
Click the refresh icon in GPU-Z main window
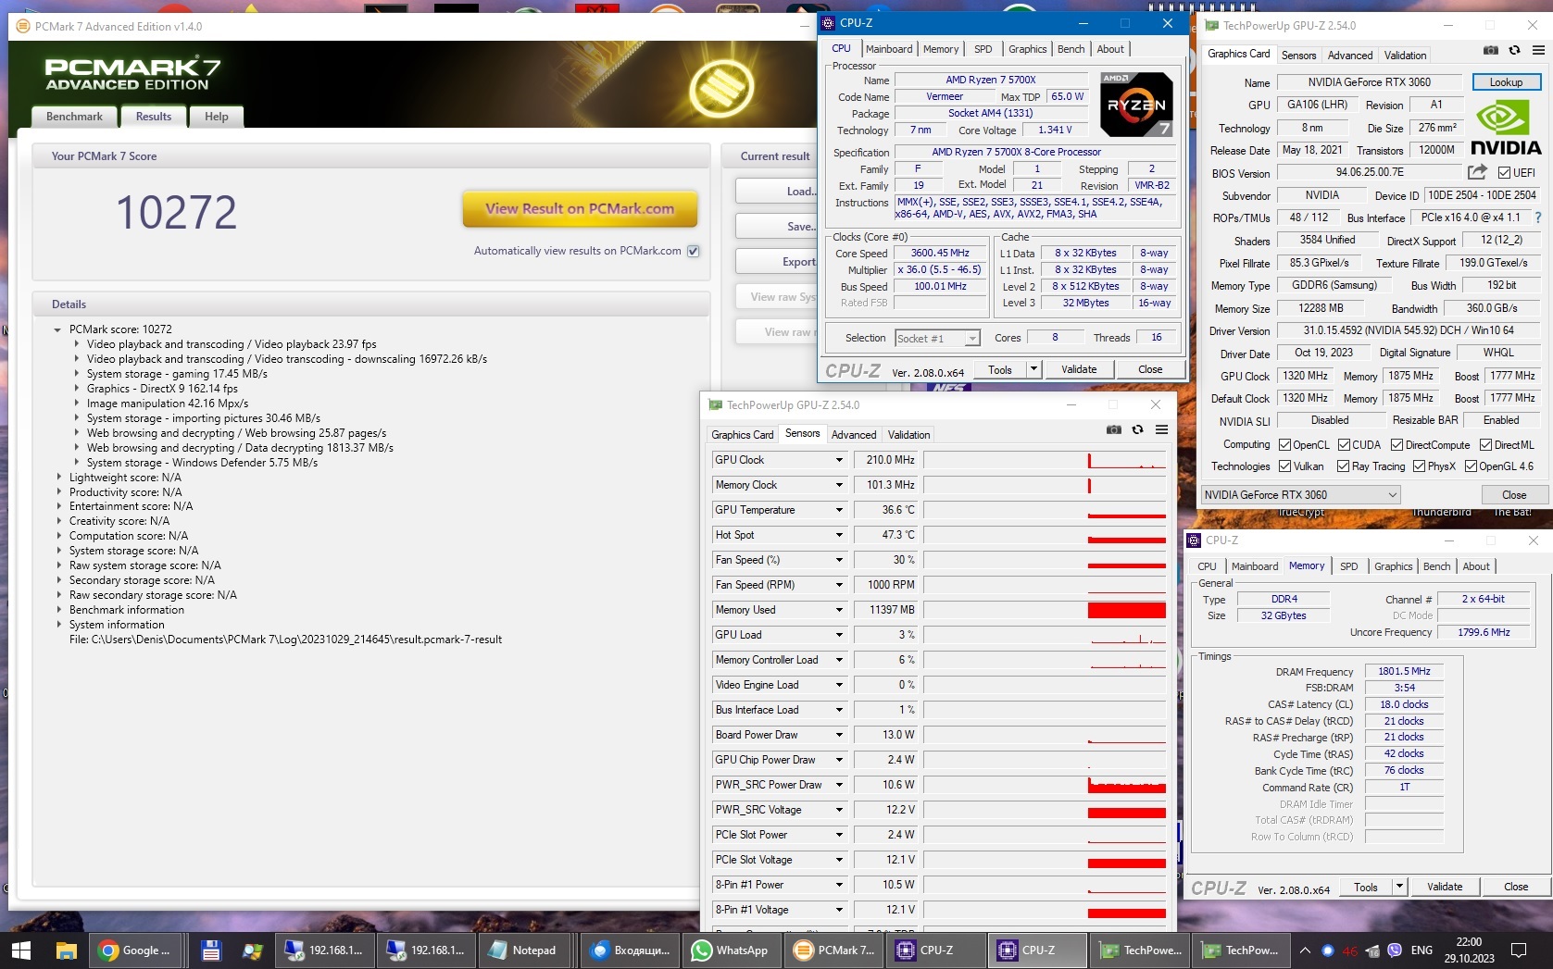[1514, 51]
